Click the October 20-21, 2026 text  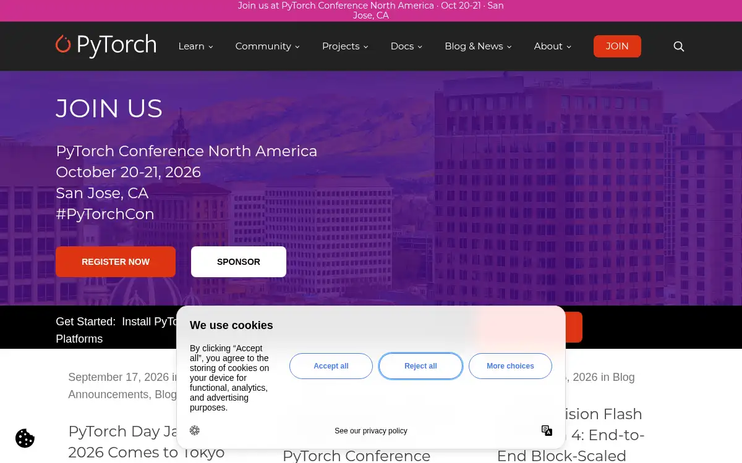coord(129,172)
